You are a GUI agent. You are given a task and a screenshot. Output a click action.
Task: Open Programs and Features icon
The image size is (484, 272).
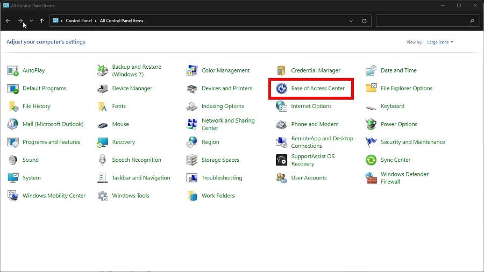coord(13,142)
